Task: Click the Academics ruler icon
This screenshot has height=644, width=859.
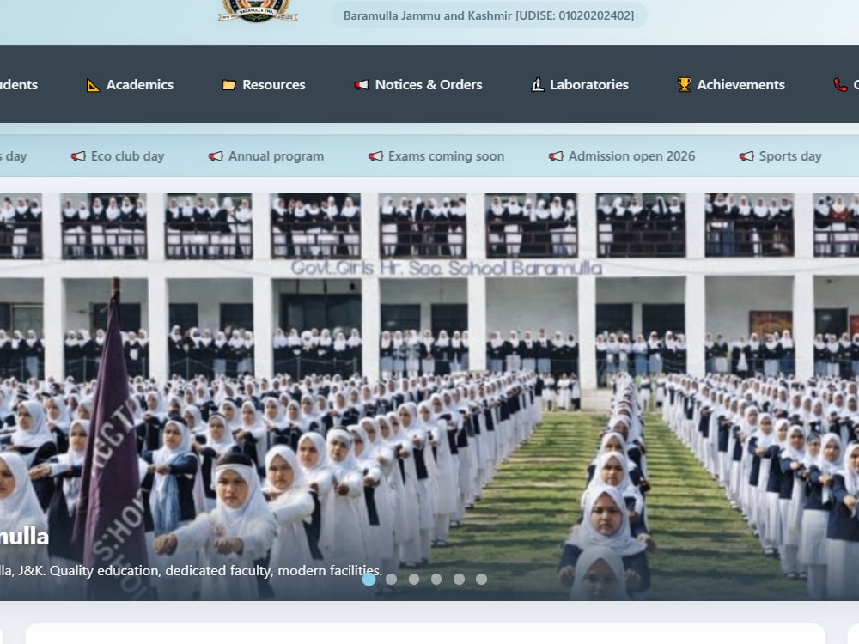Action: pyautogui.click(x=93, y=85)
